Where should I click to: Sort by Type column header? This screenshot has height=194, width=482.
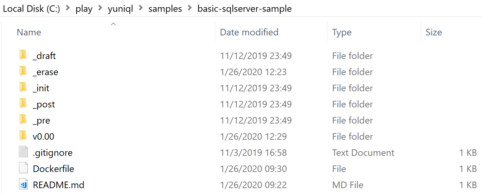[342, 32]
